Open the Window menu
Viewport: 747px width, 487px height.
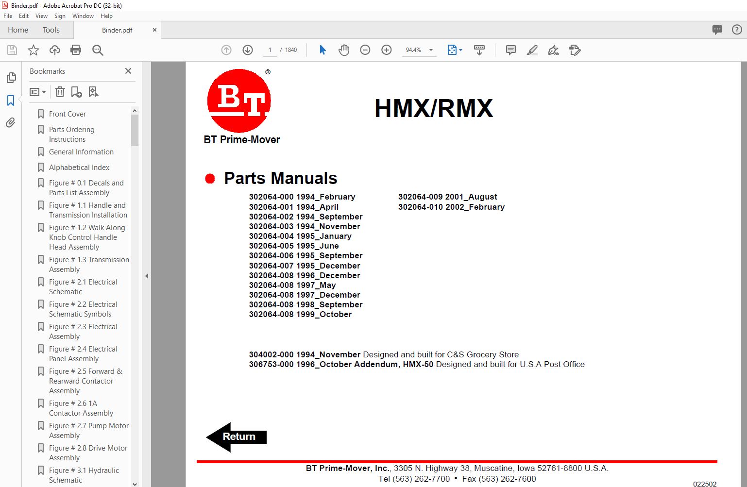(x=83, y=16)
